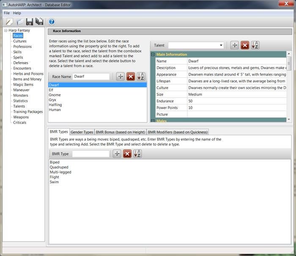
Task: Click the Race Name input field
Action: (91, 76)
